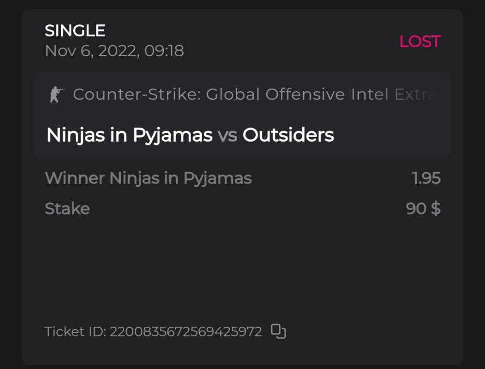Click the Stake label
The image size is (485, 369).
point(67,209)
